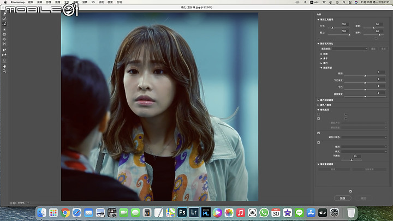The width and height of the screenshot is (393, 221).
Task: Open WhatsApp from the Dock
Action: (264, 213)
